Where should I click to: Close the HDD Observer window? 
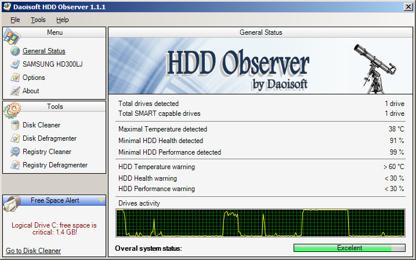[408, 6]
